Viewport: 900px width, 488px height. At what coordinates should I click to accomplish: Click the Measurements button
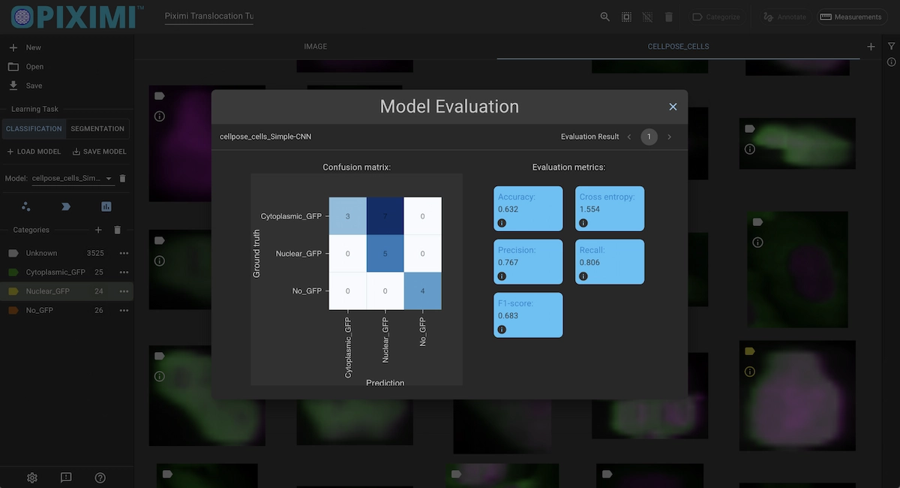tap(852, 17)
